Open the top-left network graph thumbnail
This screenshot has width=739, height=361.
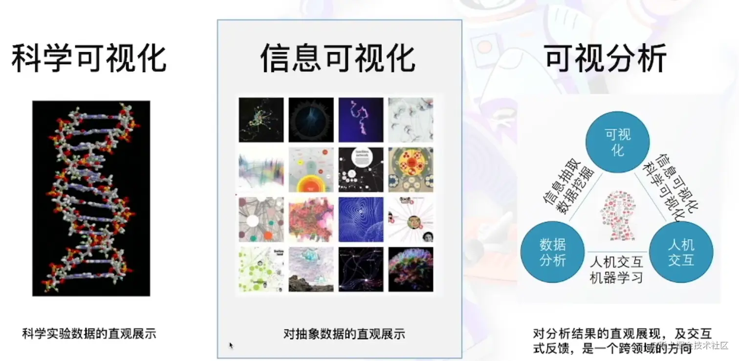(x=261, y=120)
